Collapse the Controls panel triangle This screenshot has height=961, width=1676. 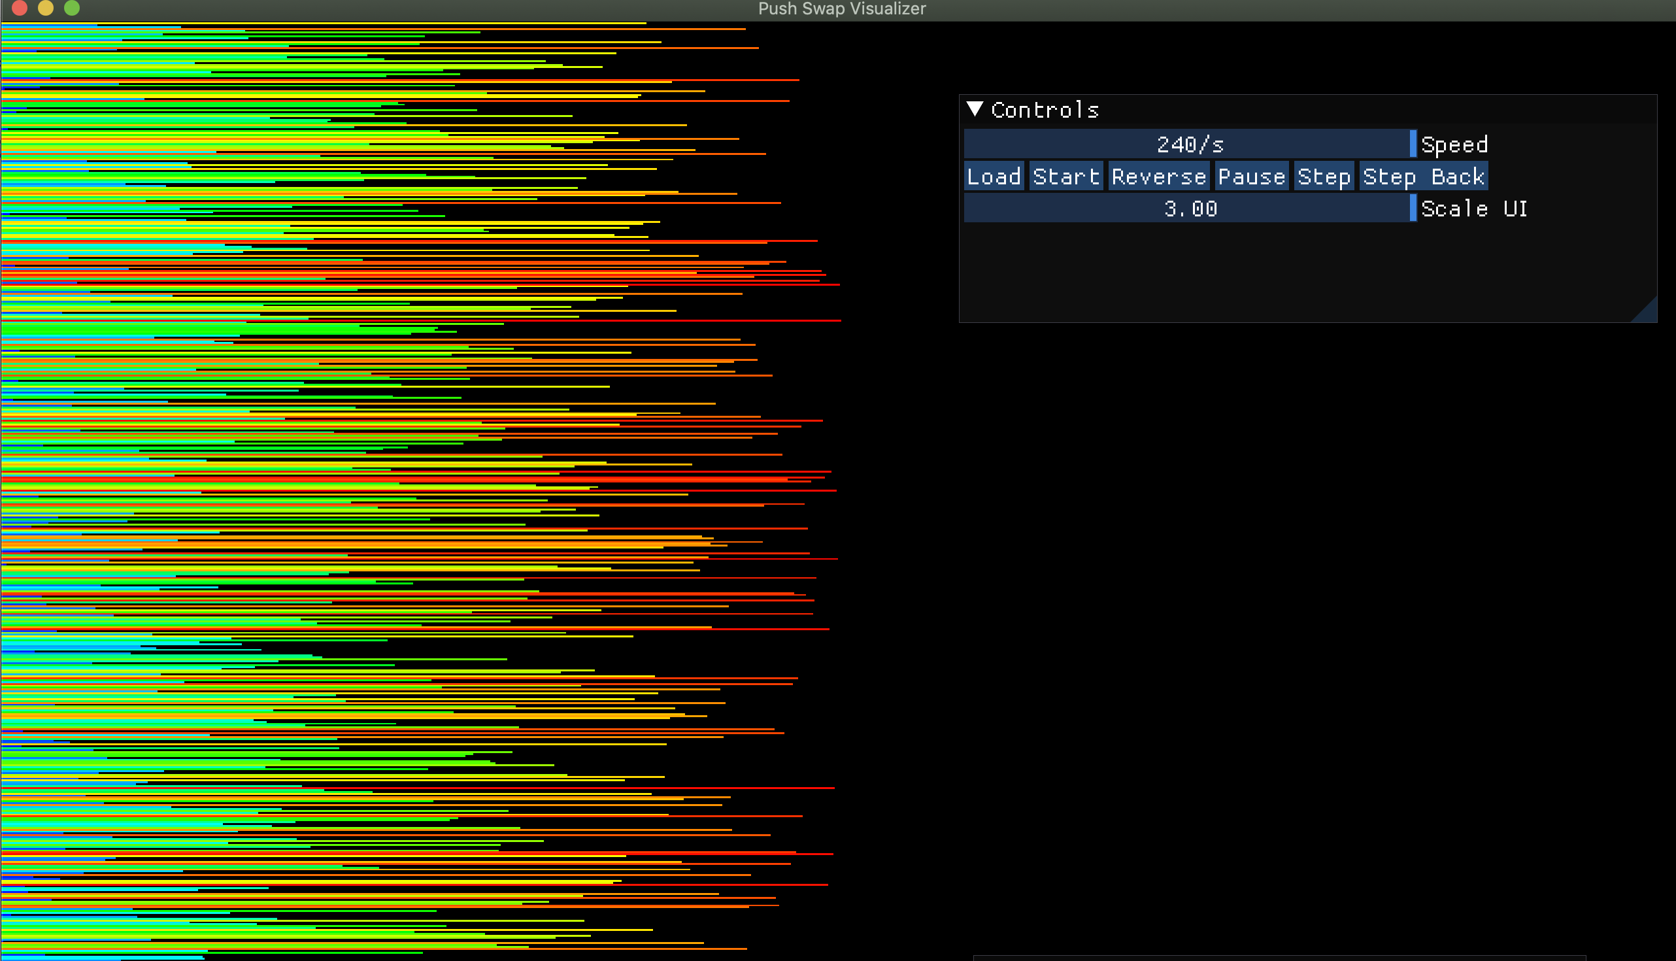(975, 109)
